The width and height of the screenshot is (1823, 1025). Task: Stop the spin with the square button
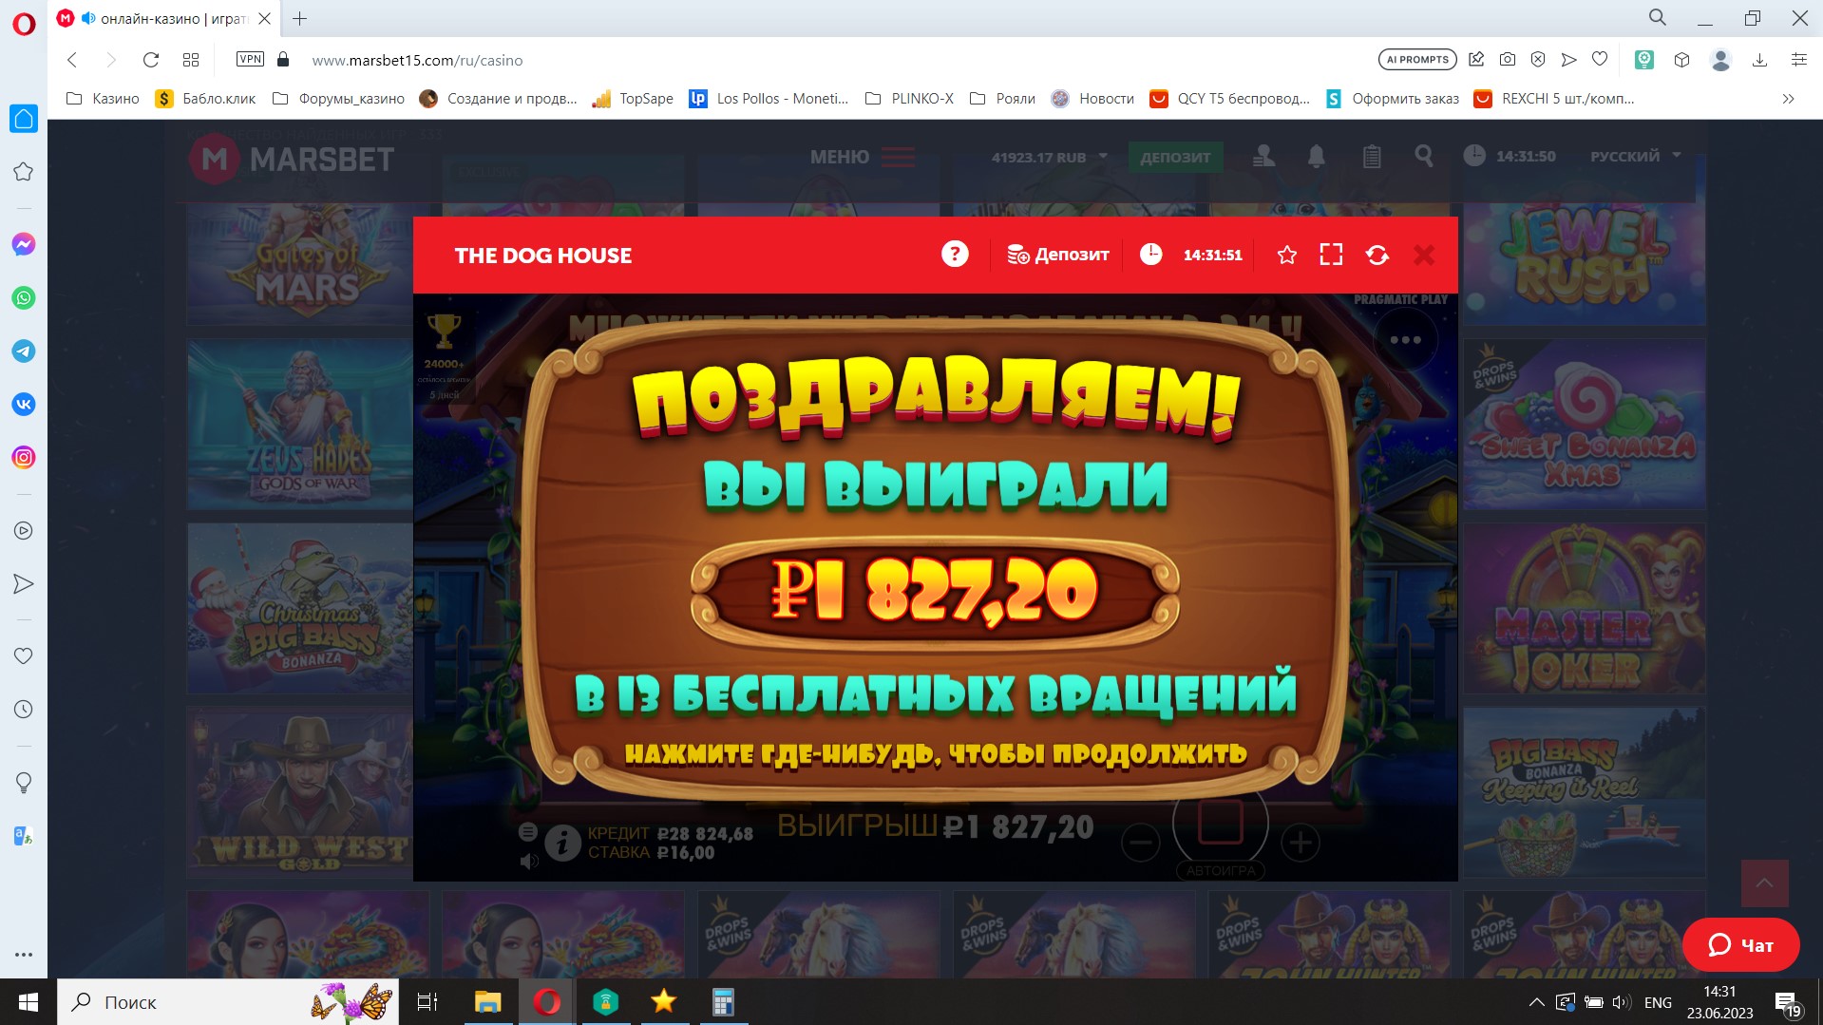click(1221, 822)
